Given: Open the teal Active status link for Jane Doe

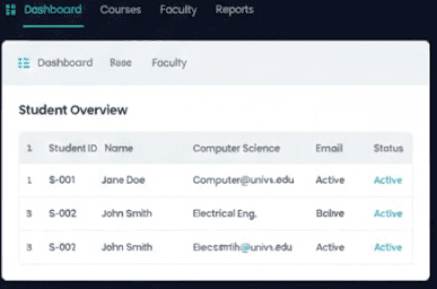Looking at the screenshot, I should pyautogui.click(x=388, y=180).
